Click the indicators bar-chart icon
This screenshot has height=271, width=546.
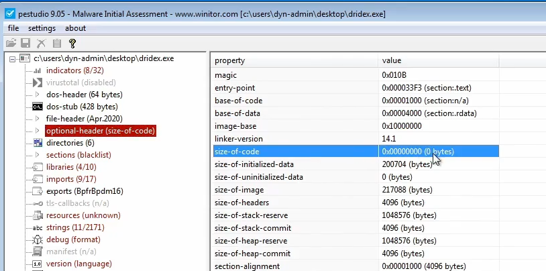pos(38,70)
